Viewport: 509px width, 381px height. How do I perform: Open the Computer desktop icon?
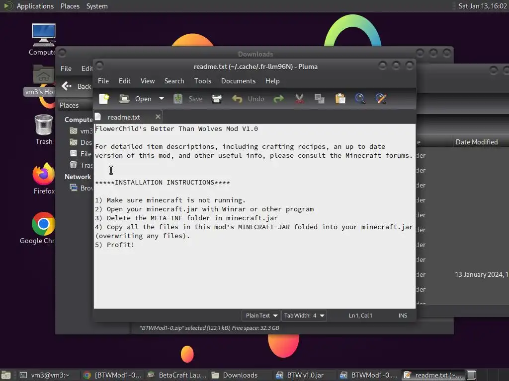click(x=43, y=40)
